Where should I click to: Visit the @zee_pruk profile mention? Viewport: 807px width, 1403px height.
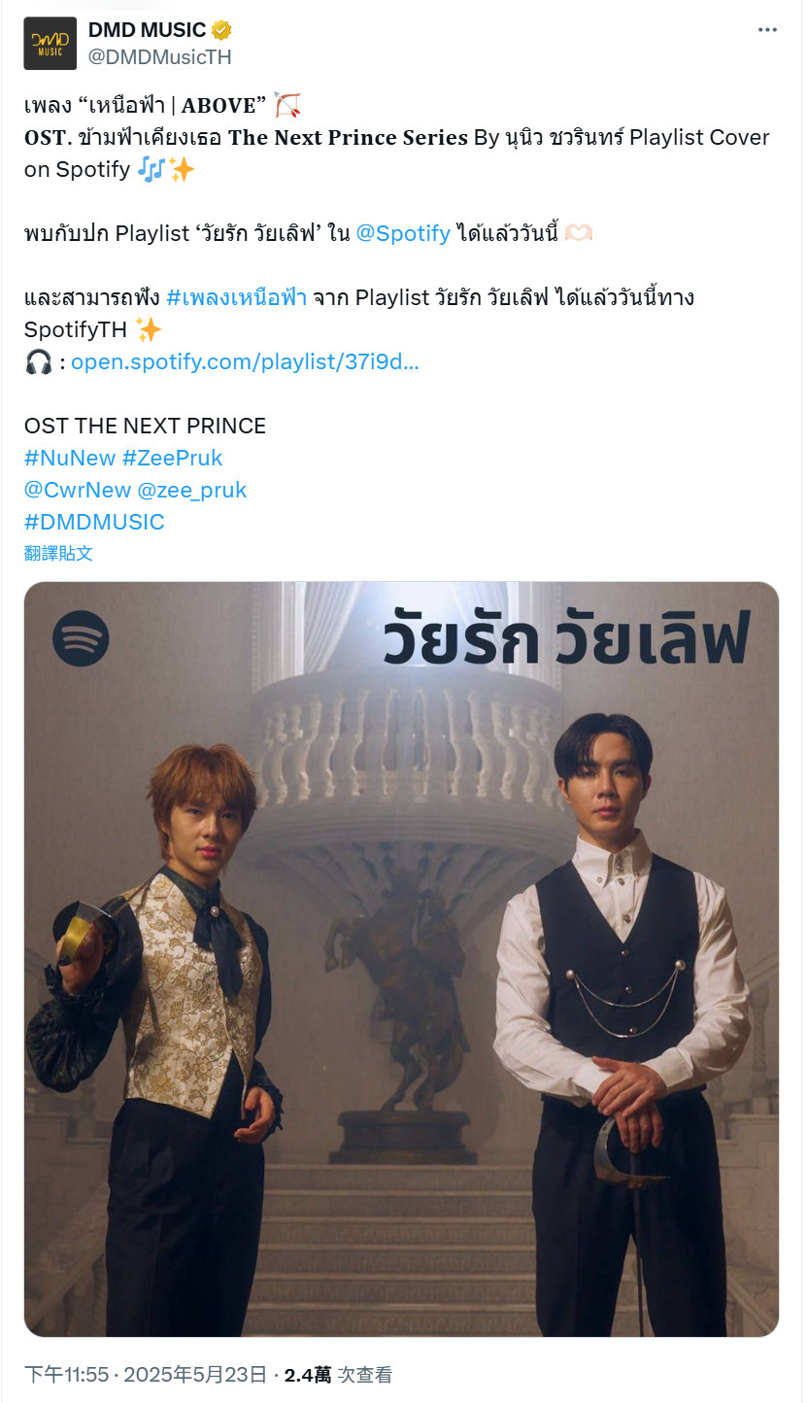pos(192,490)
